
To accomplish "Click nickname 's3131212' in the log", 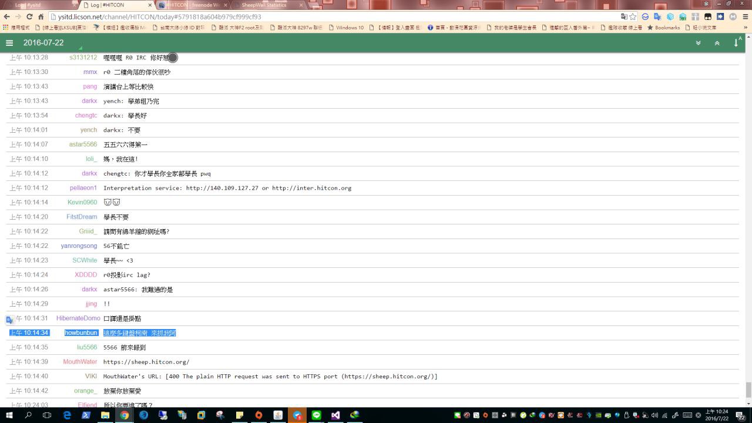I will (x=83, y=58).
